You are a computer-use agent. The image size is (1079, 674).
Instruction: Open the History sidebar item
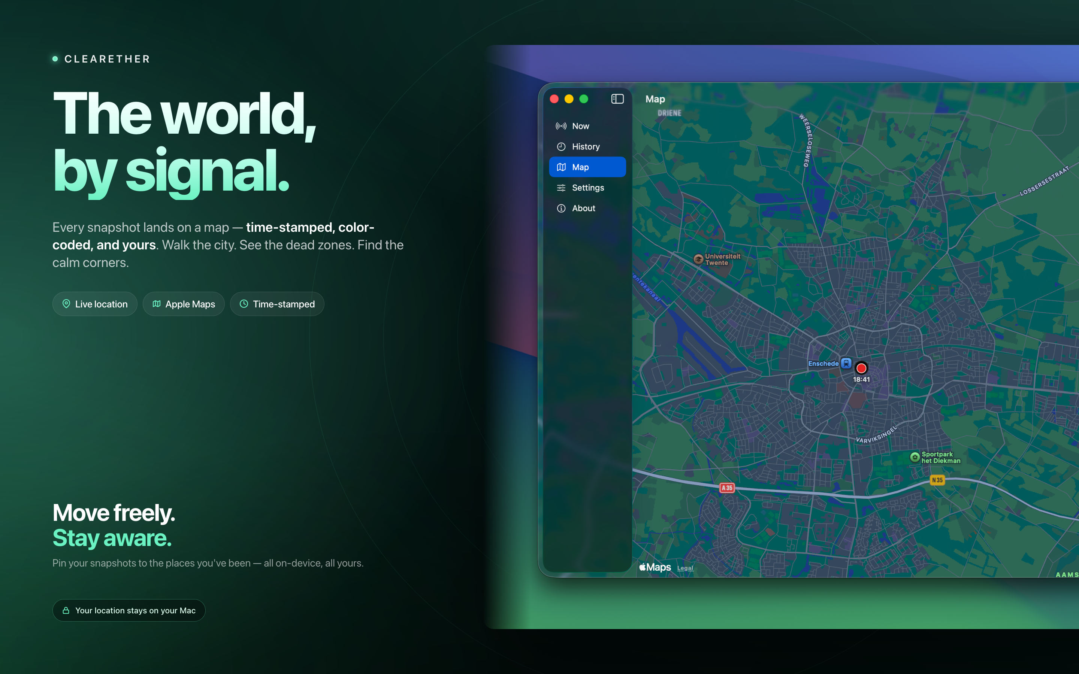[x=587, y=147]
